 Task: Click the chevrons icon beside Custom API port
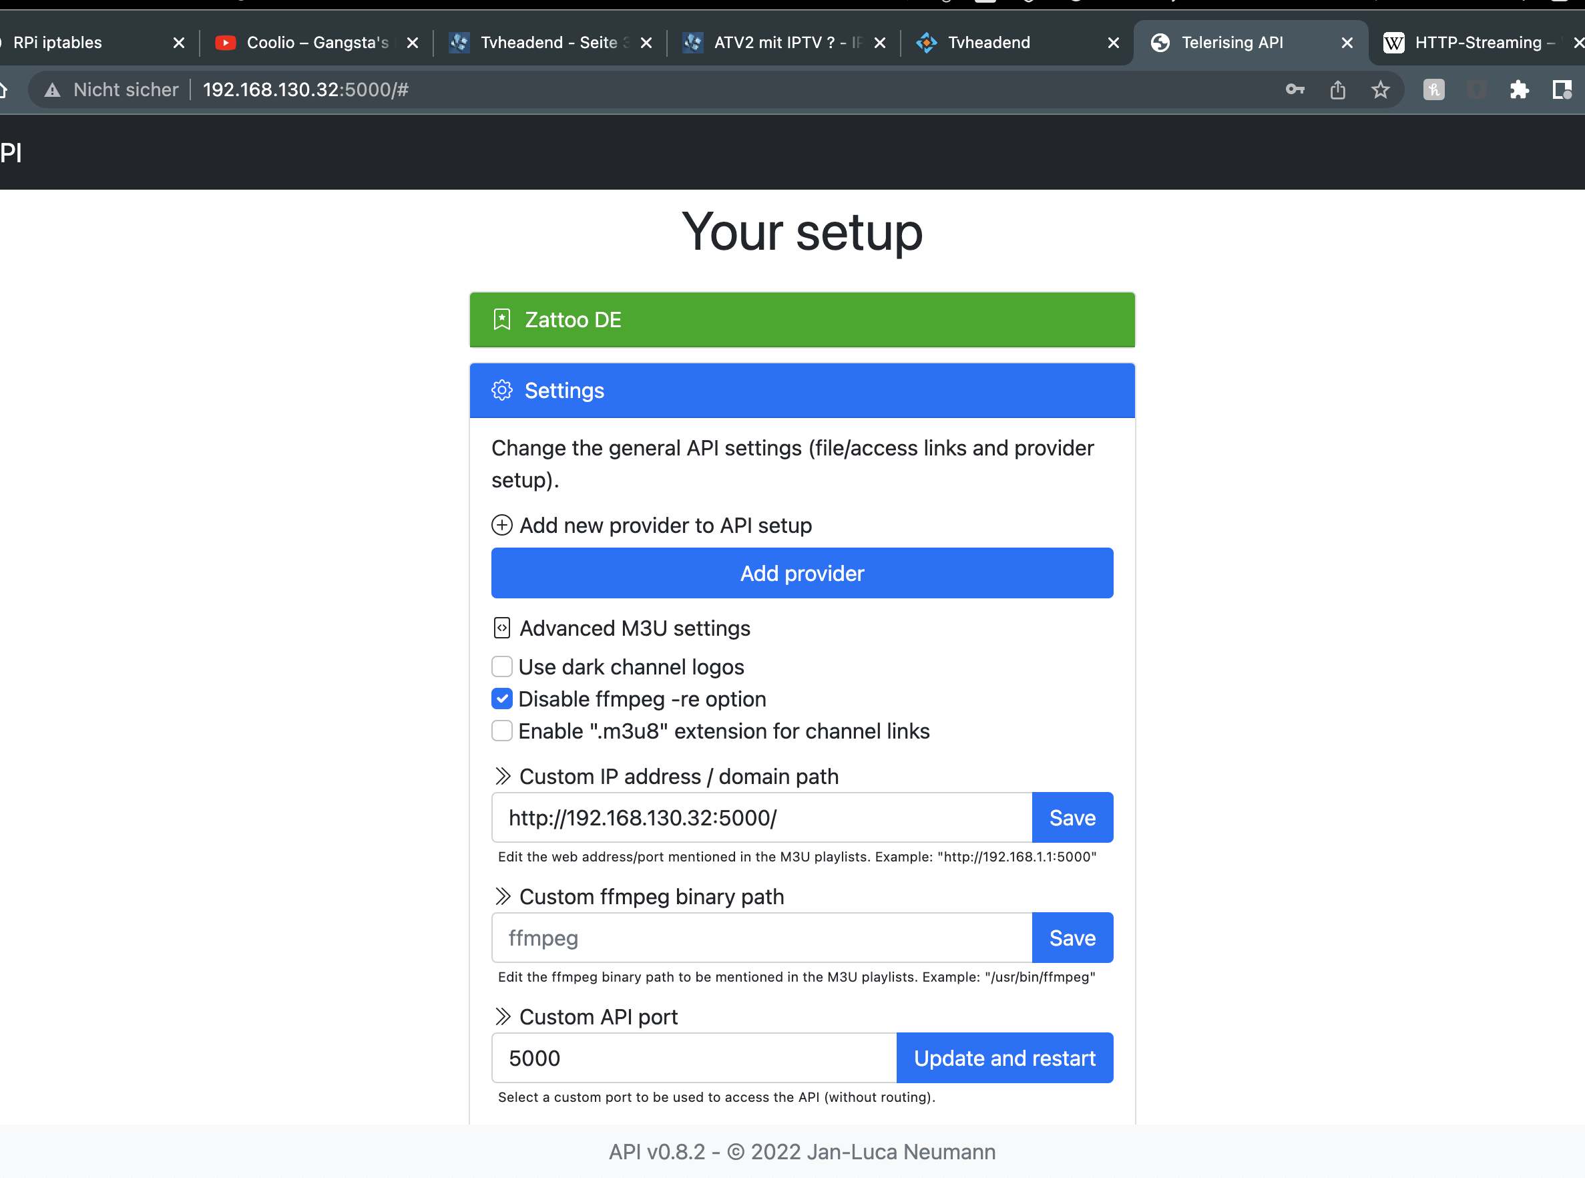tap(503, 1016)
